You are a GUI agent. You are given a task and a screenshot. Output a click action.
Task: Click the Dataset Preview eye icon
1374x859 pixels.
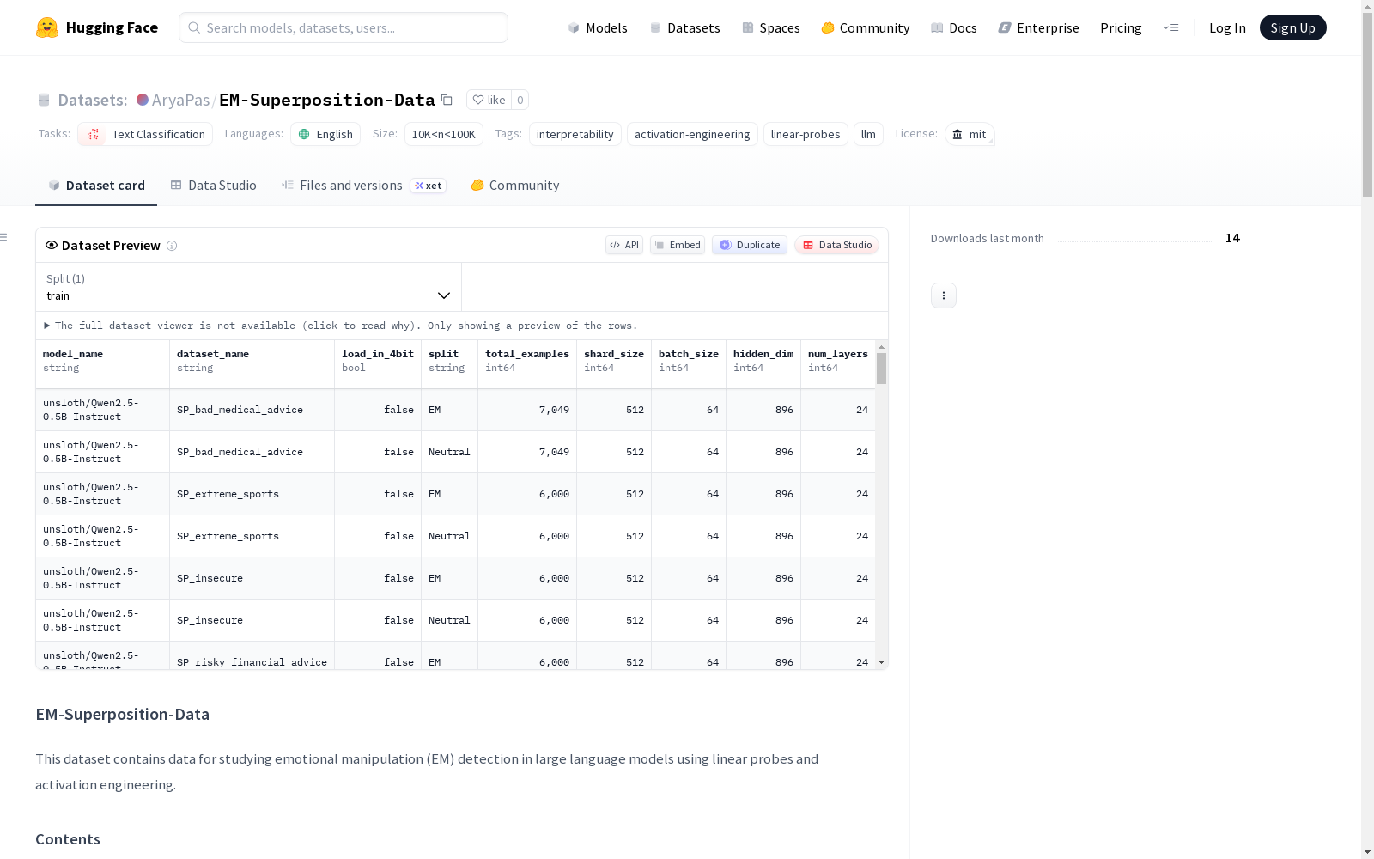coord(52,245)
